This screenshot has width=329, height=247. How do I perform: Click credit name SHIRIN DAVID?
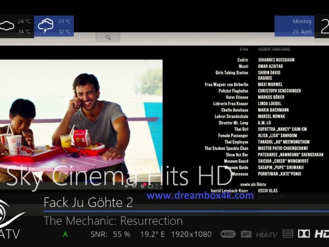click(x=269, y=73)
